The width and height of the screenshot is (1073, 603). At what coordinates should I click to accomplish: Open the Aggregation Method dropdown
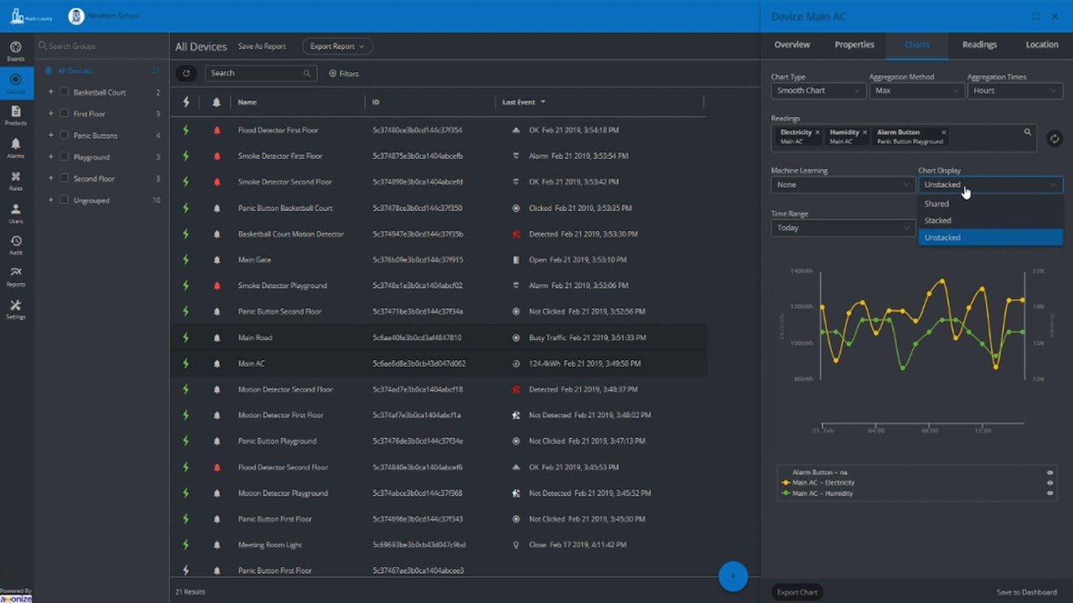coord(915,90)
